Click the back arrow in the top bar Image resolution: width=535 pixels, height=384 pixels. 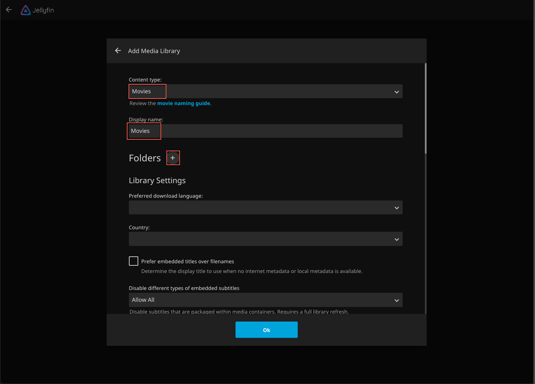tap(9, 10)
